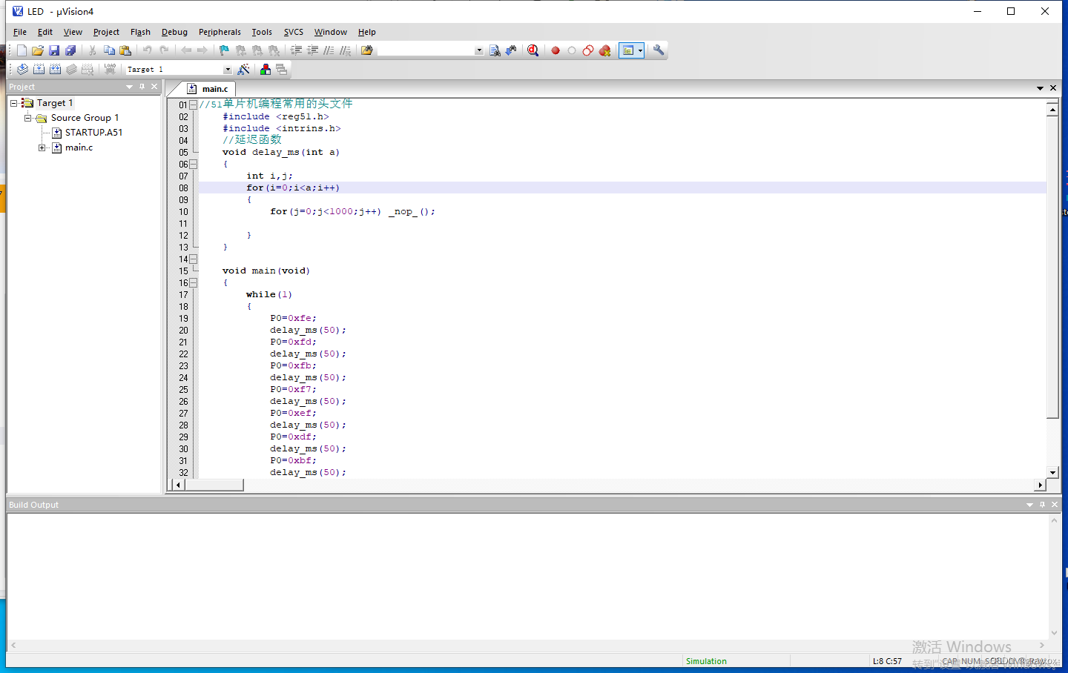Open the find text combo box dropdown

[479, 50]
